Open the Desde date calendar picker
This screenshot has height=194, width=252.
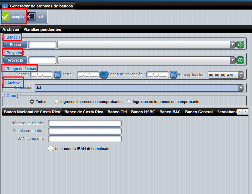[57, 75]
